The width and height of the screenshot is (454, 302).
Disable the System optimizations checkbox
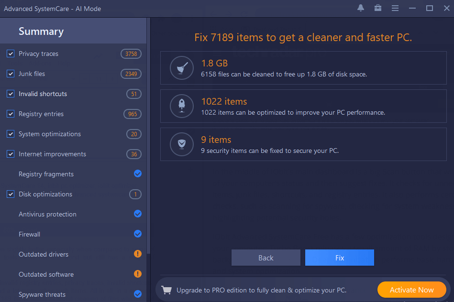point(11,134)
